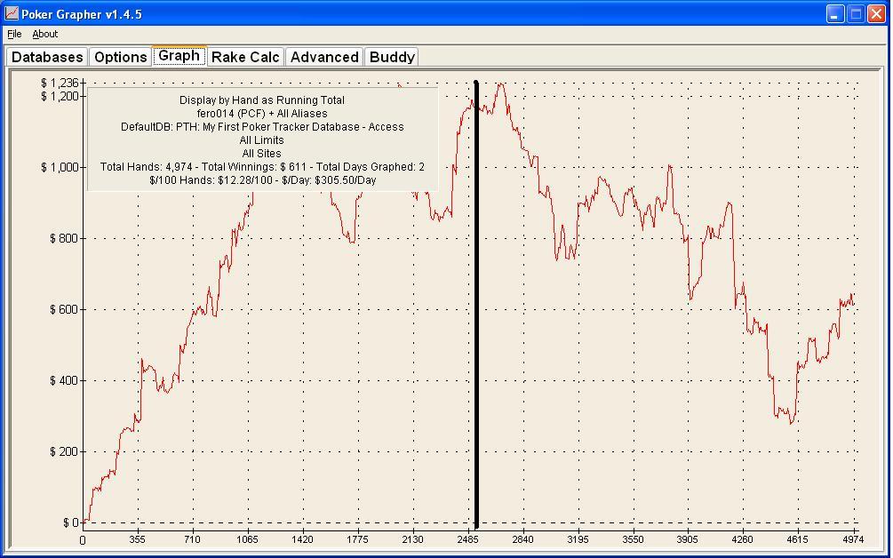Open the About menu
Screen dimensions: 893x558
pos(45,34)
